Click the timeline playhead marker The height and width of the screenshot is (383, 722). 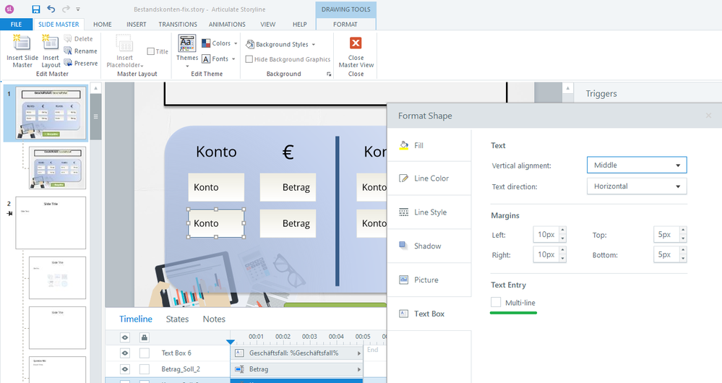coord(231,342)
